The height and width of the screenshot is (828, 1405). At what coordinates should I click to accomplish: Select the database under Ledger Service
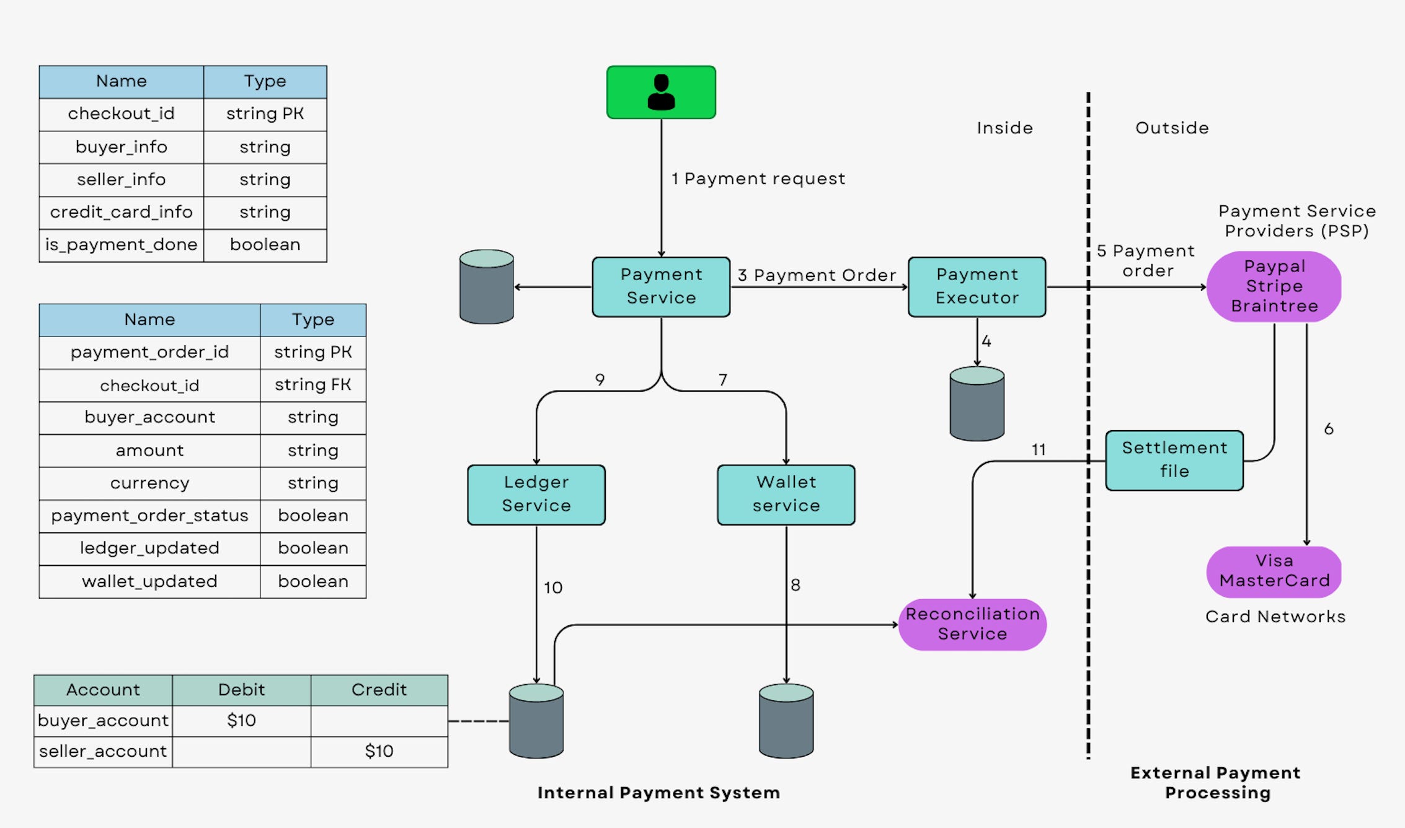[535, 722]
